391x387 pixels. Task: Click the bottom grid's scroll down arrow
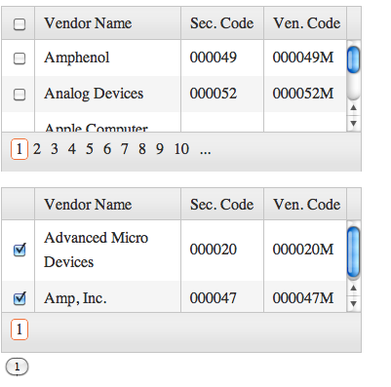354,304
